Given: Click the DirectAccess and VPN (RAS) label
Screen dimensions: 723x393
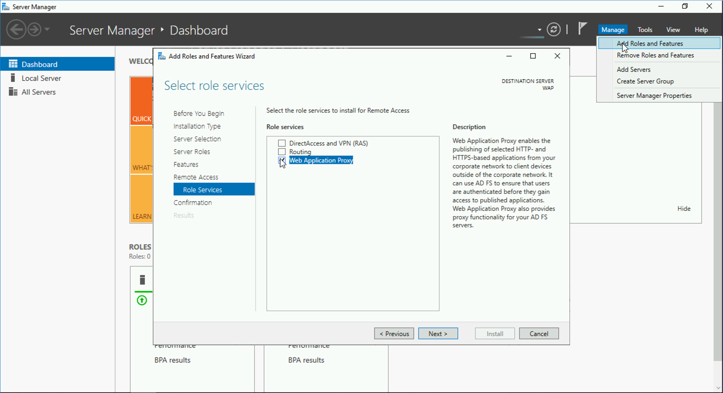Looking at the screenshot, I should click(328, 143).
